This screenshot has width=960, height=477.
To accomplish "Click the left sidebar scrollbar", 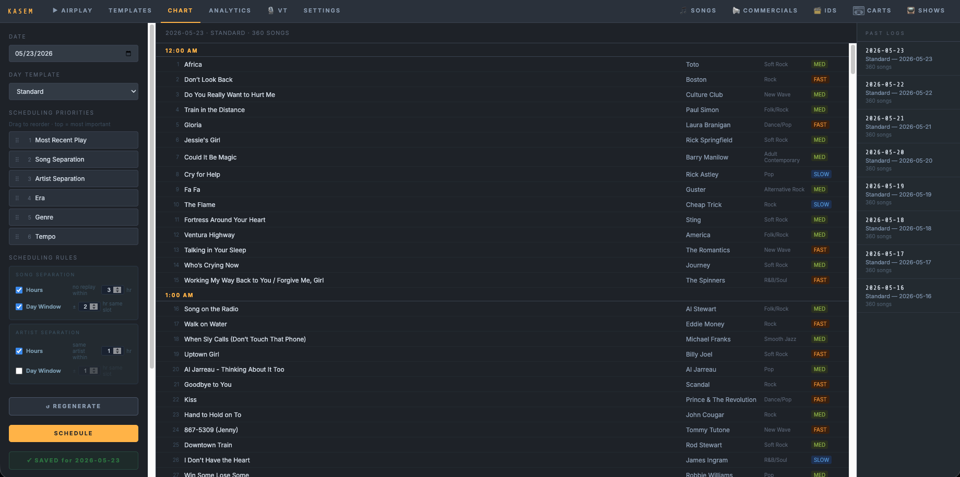I will (x=152, y=195).
